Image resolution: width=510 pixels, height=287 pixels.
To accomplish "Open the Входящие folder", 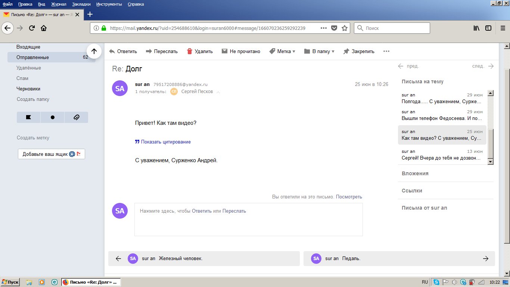I will (x=28, y=47).
